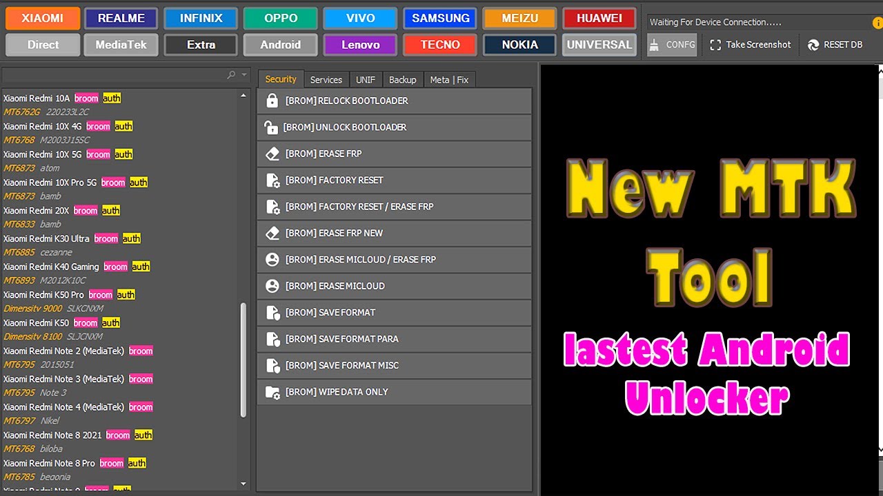
Task: Click the device list scrollbar thumb
Action: click(243, 360)
